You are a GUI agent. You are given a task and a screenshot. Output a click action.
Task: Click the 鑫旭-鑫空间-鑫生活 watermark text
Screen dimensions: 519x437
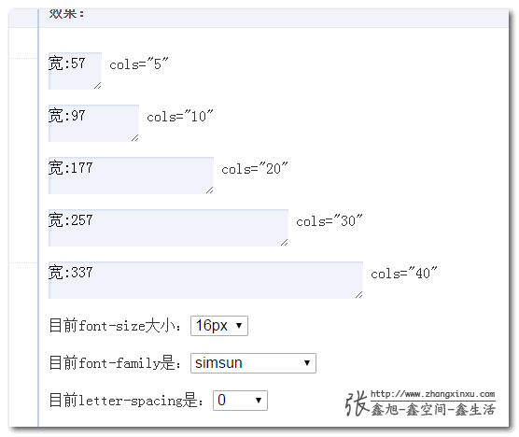[x=433, y=410]
